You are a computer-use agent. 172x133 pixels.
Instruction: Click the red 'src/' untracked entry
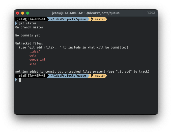click(33, 64)
